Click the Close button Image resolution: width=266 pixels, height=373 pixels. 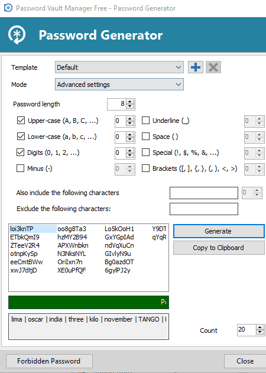click(245, 361)
